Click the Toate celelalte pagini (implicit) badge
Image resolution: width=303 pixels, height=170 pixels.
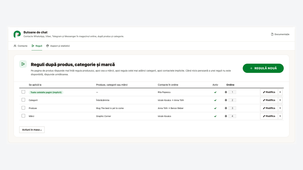46,92
